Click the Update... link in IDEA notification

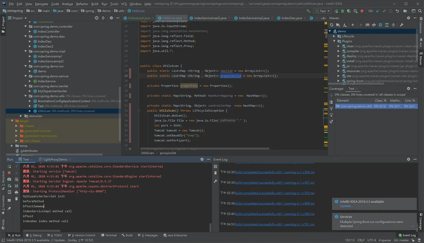tap(346, 206)
